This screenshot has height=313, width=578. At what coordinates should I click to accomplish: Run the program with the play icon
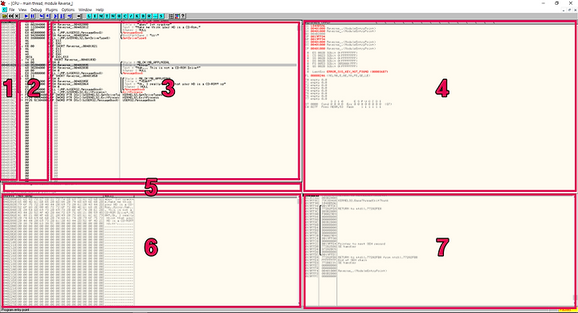click(26, 16)
